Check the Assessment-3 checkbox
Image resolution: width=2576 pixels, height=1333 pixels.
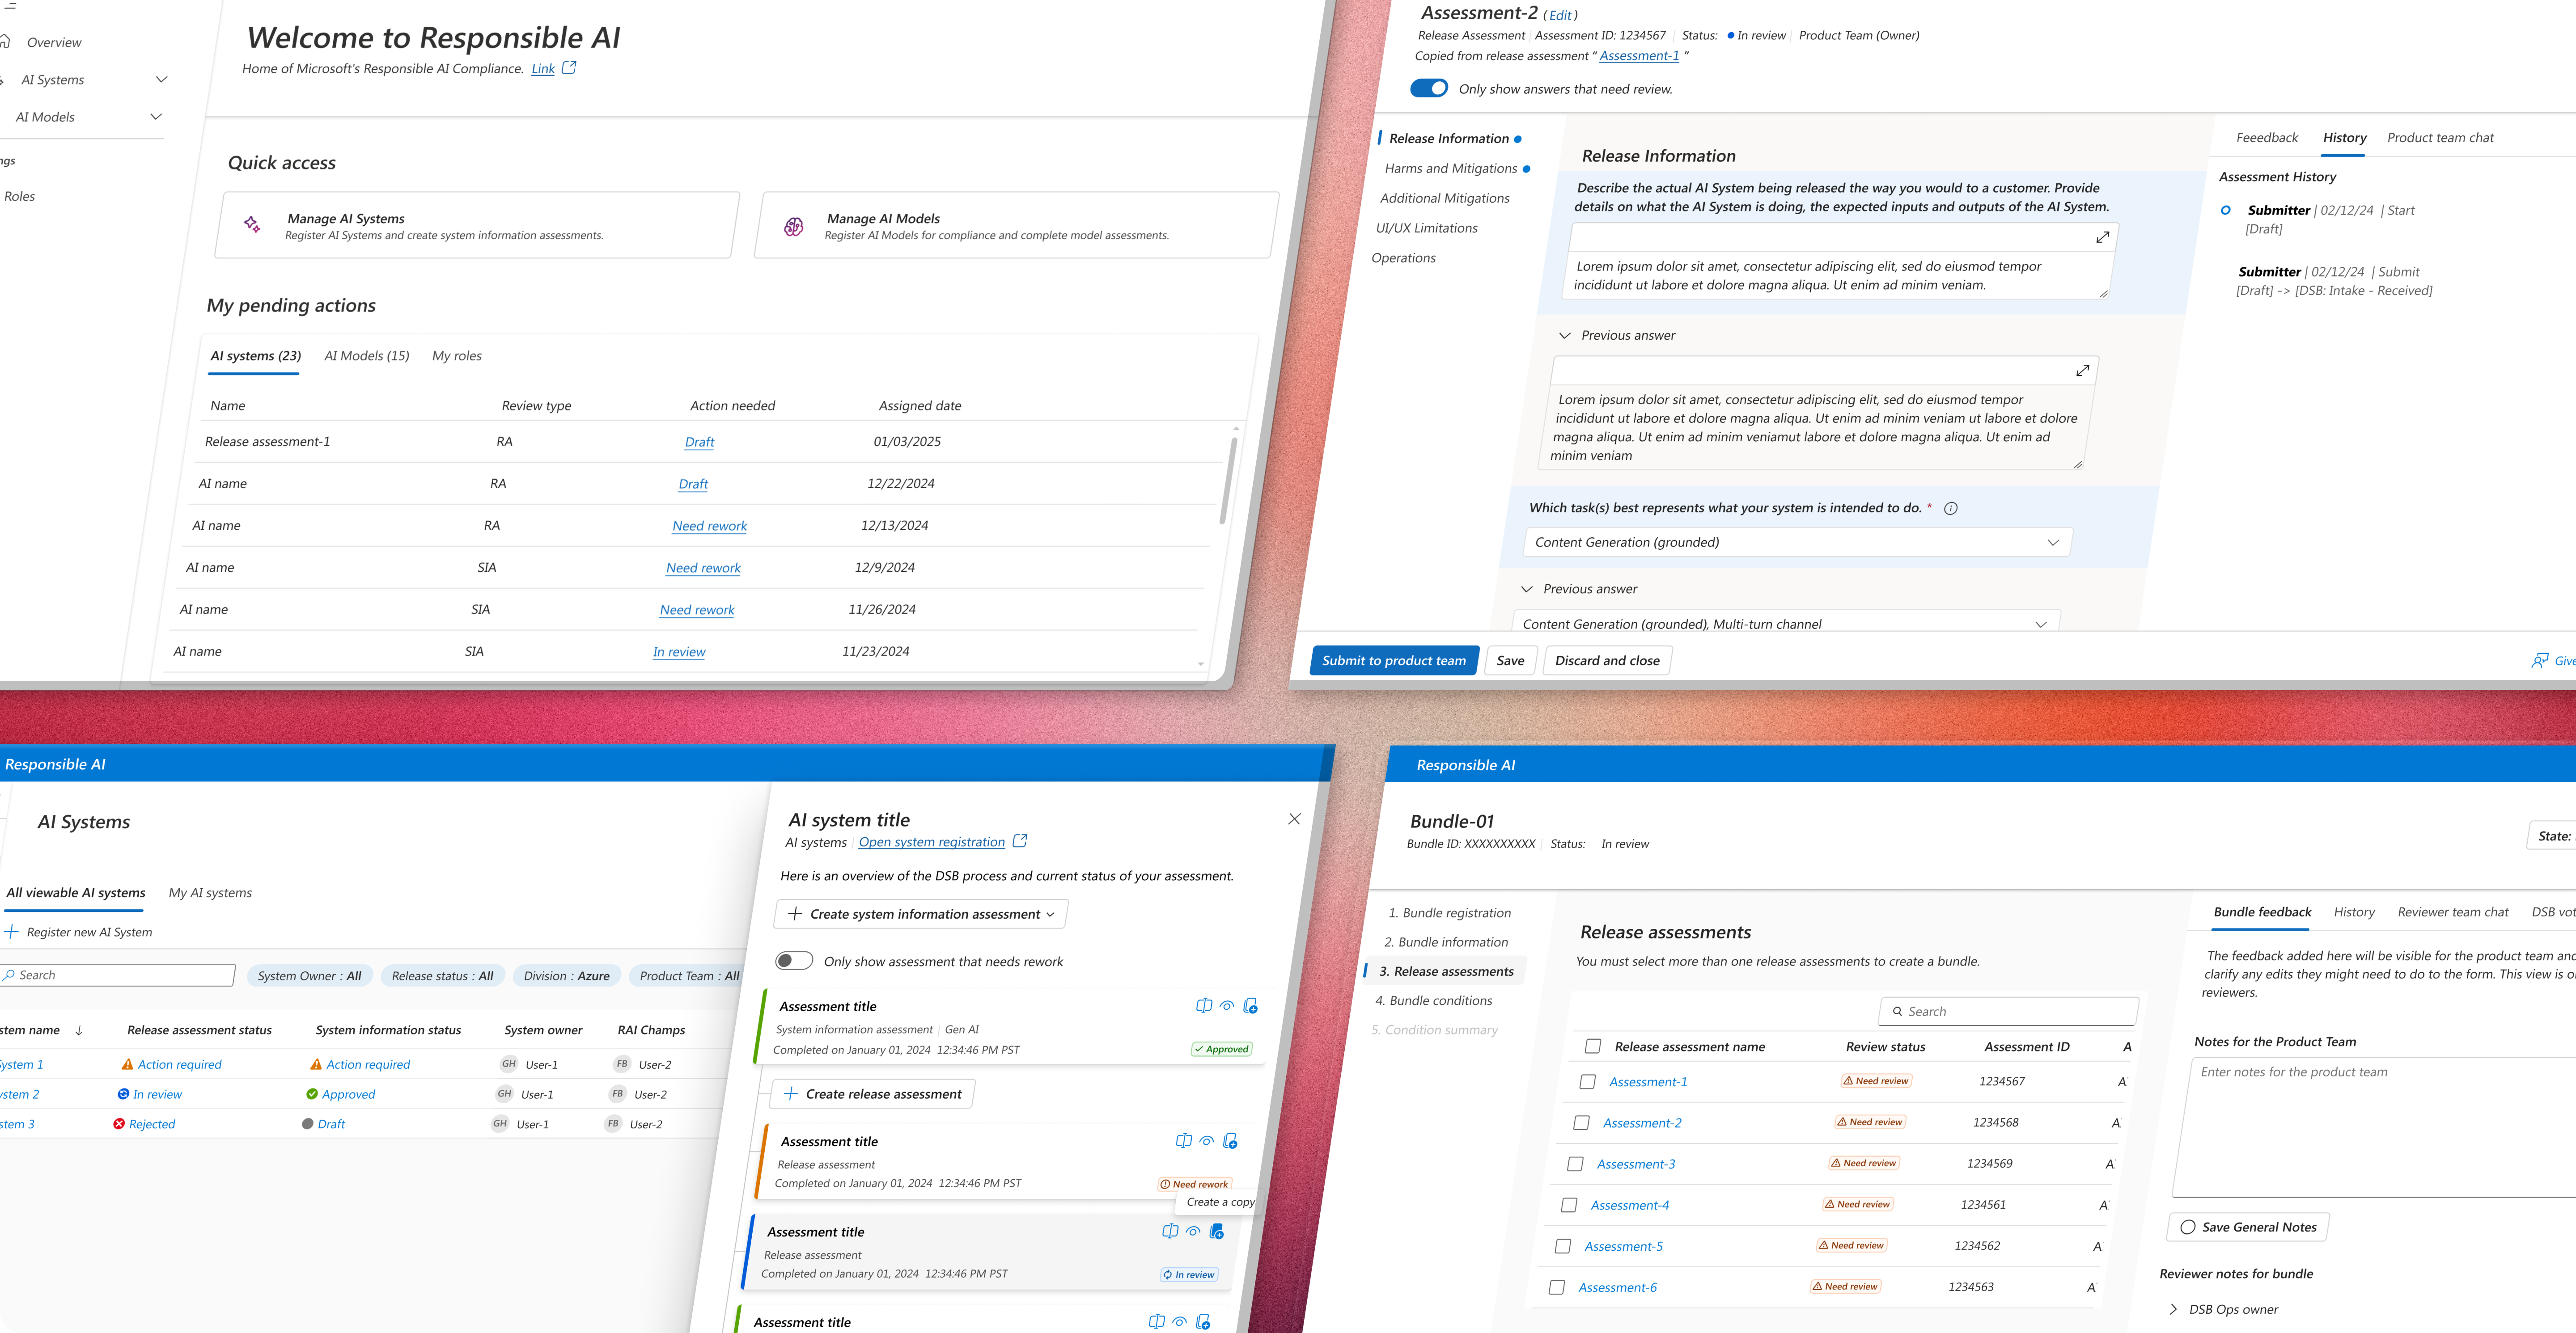(x=1575, y=1164)
